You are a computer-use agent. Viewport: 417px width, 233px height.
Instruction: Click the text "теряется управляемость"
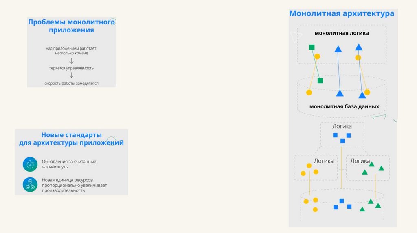(x=72, y=68)
